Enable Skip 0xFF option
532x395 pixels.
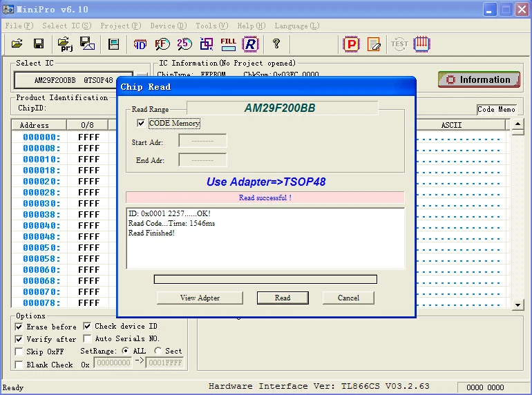[19, 351]
